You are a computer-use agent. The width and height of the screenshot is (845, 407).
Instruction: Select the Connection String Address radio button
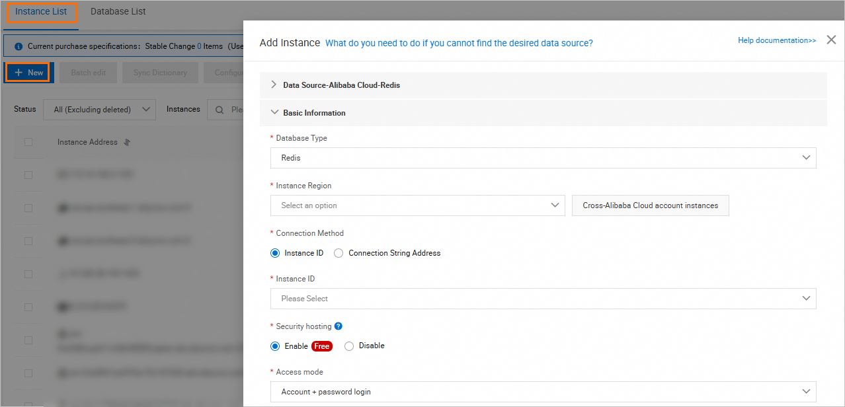click(338, 253)
